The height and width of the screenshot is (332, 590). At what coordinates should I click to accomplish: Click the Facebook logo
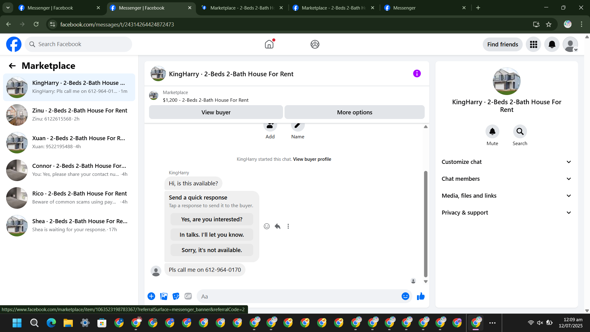point(14,44)
